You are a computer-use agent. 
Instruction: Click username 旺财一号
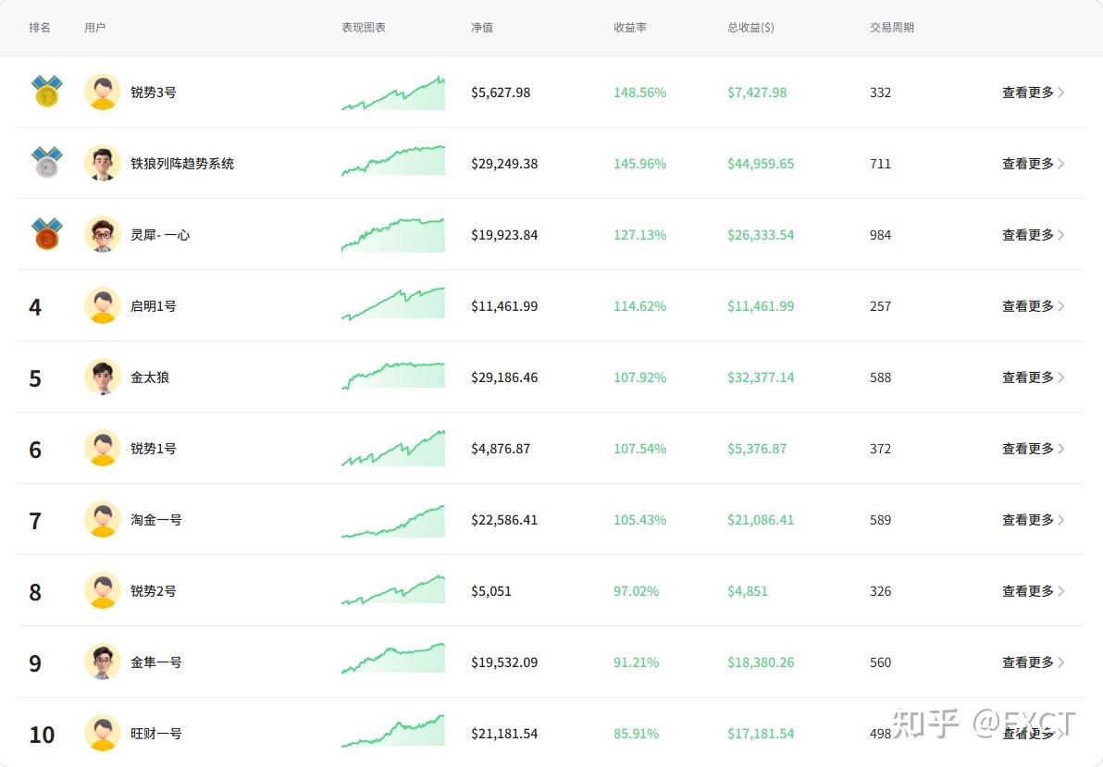(155, 733)
